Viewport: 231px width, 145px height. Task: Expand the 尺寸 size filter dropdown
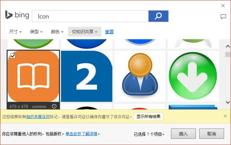[15, 32]
